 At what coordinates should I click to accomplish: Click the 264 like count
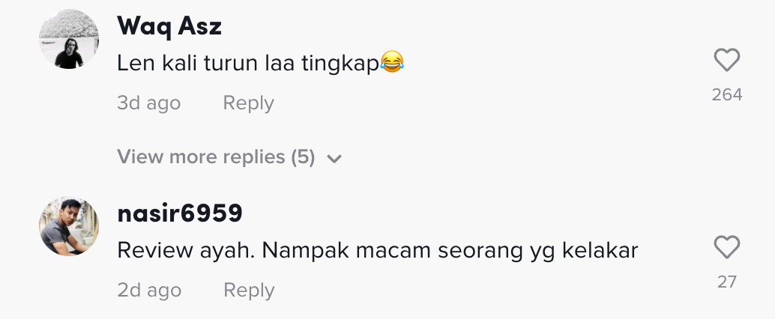coord(726,94)
